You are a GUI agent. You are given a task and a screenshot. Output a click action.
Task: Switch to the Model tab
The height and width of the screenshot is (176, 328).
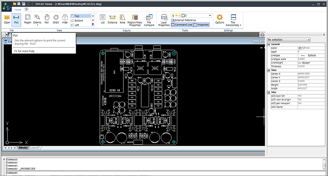pos(23,148)
